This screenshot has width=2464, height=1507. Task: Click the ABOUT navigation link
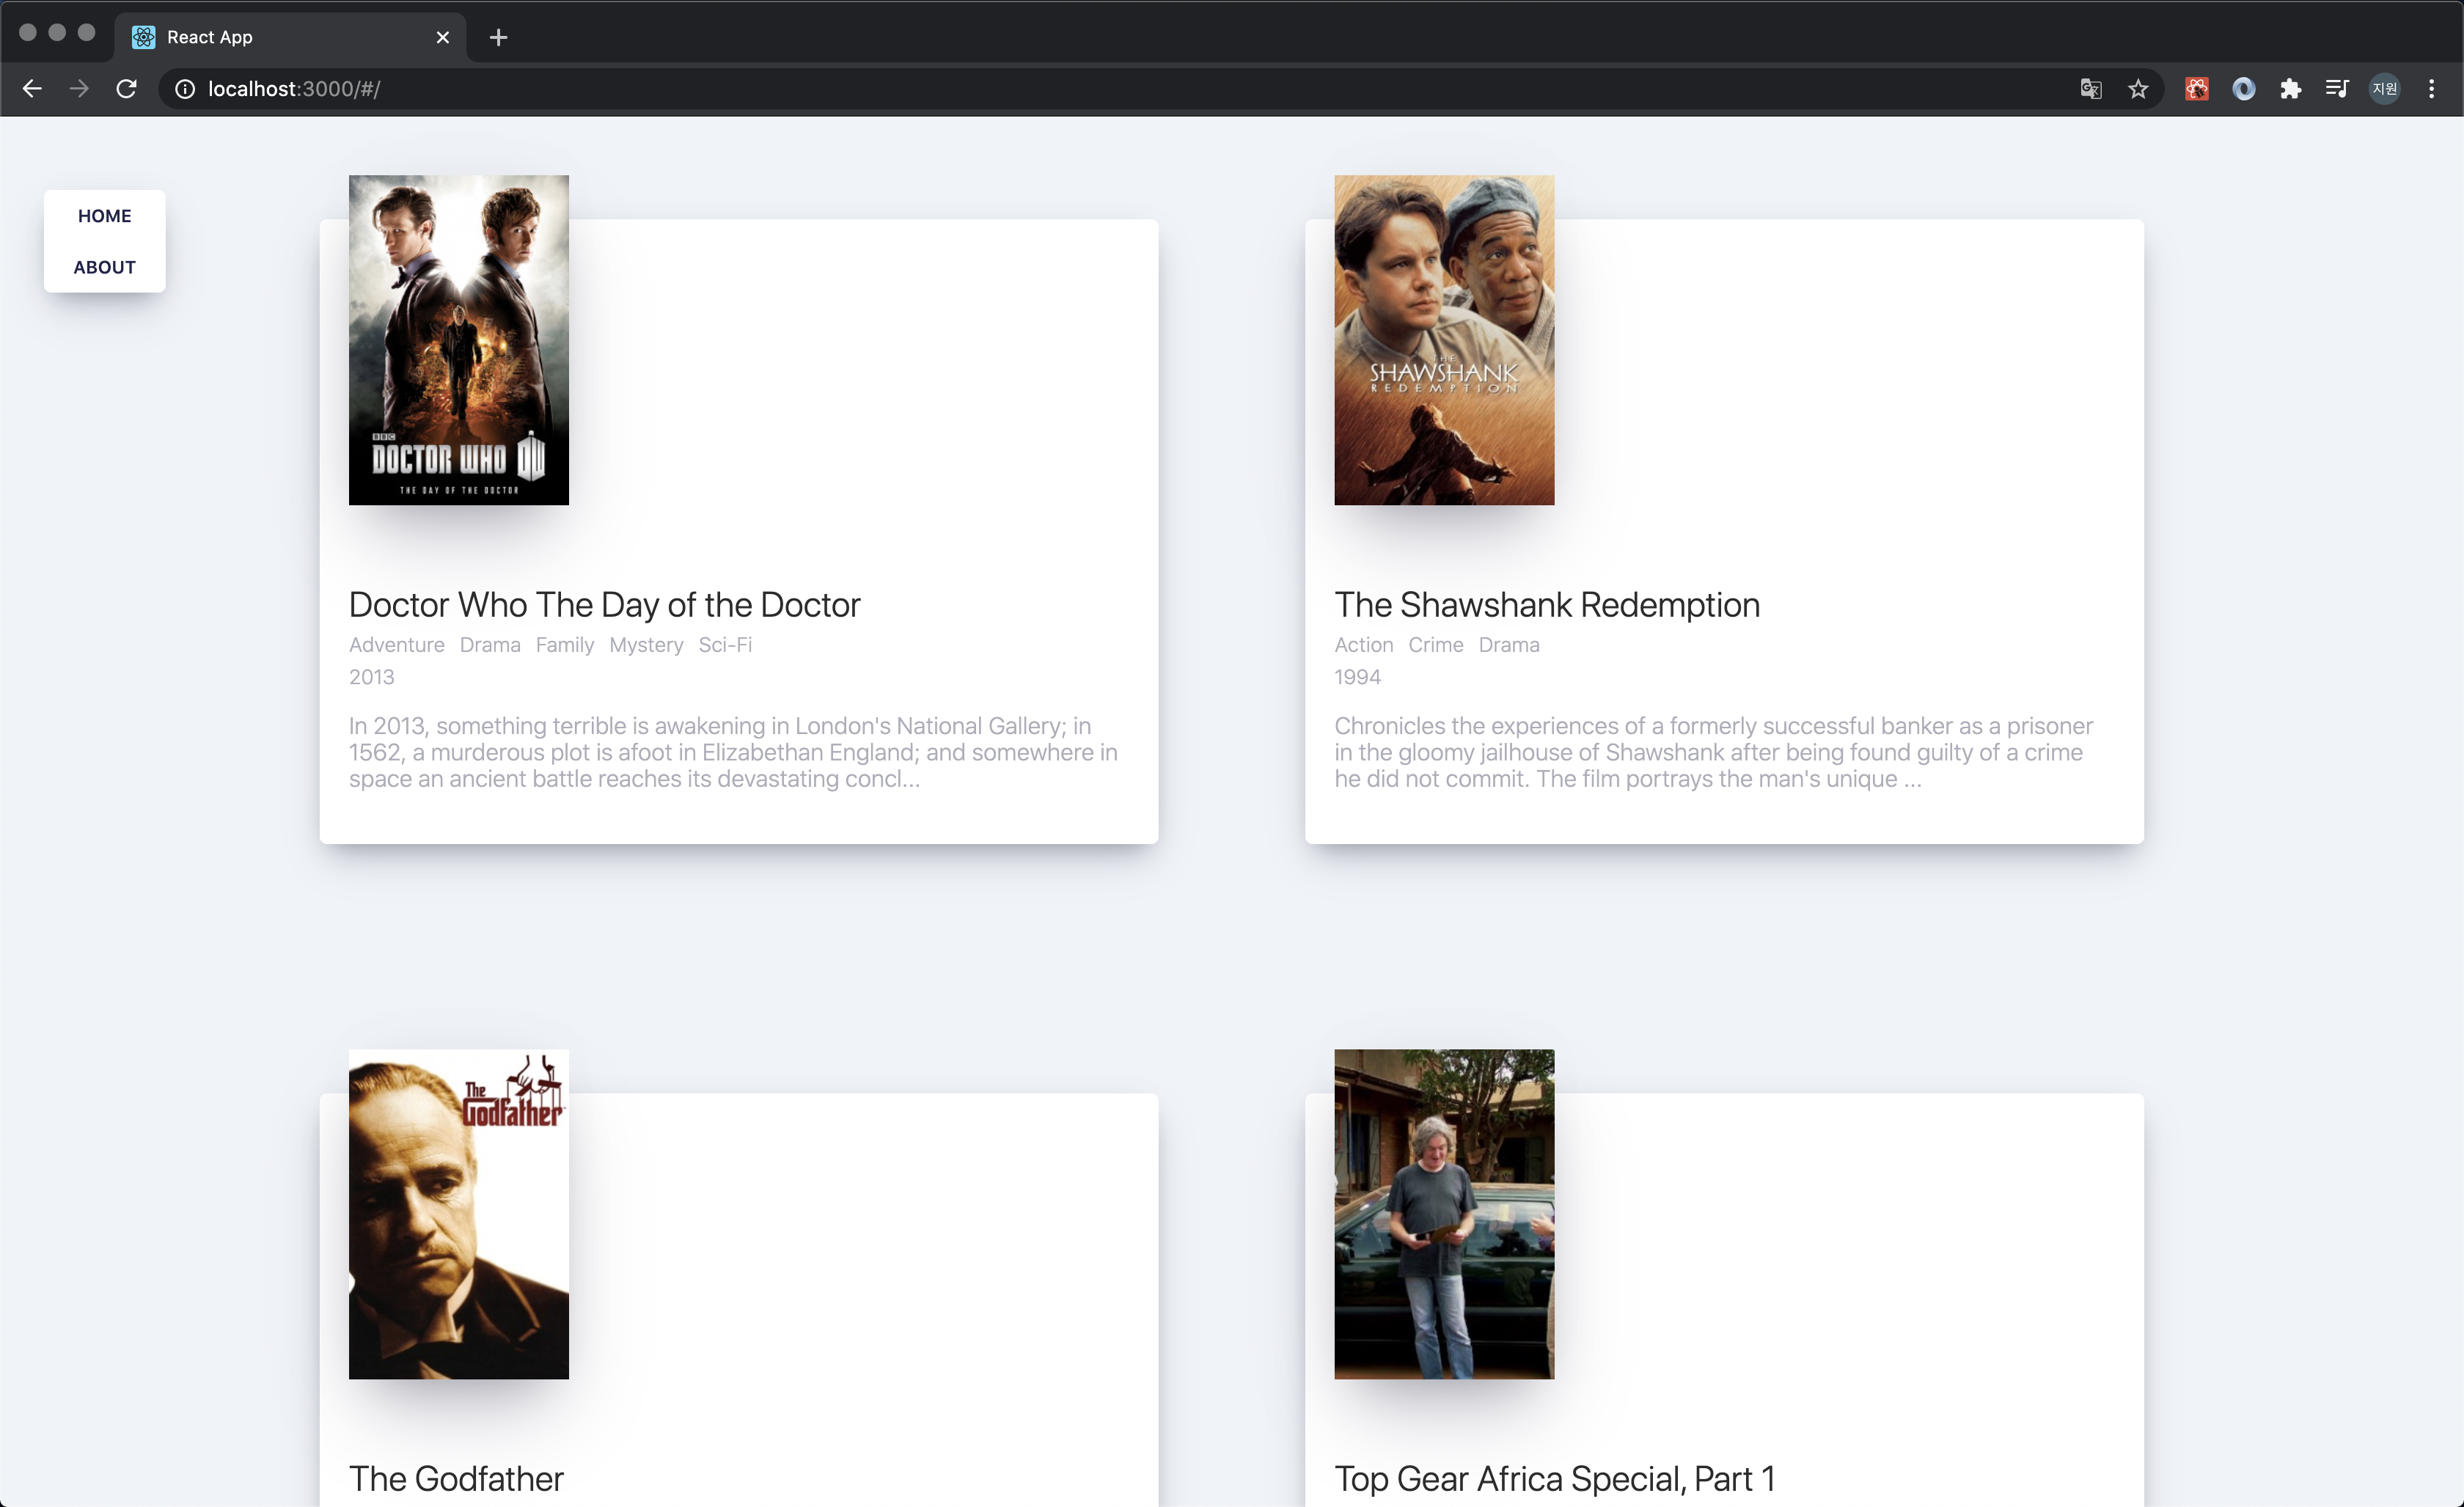[104, 267]
